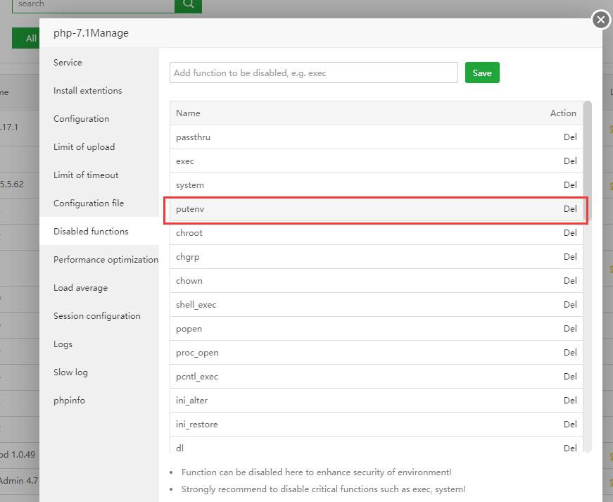
Task: Show the Slow log tab
Action: pyautogui.click(x=70, y=372)
